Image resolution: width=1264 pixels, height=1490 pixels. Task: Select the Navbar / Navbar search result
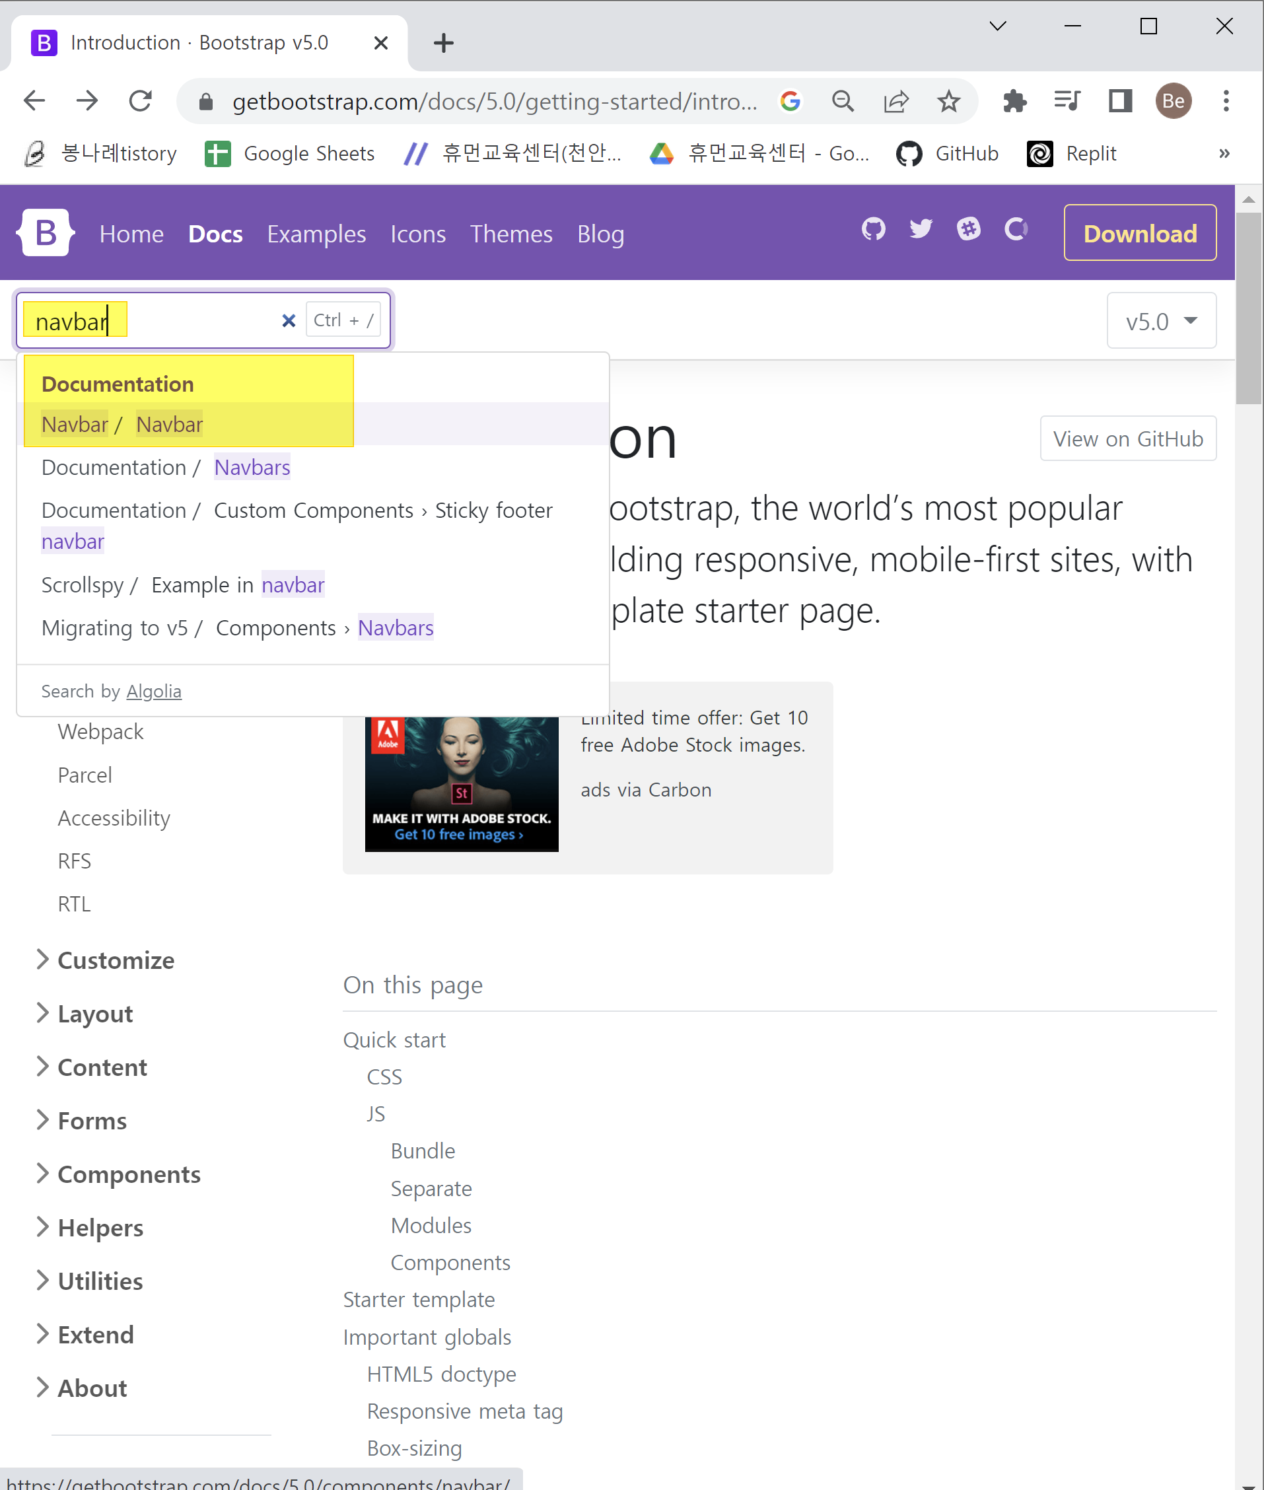(313, 424)
